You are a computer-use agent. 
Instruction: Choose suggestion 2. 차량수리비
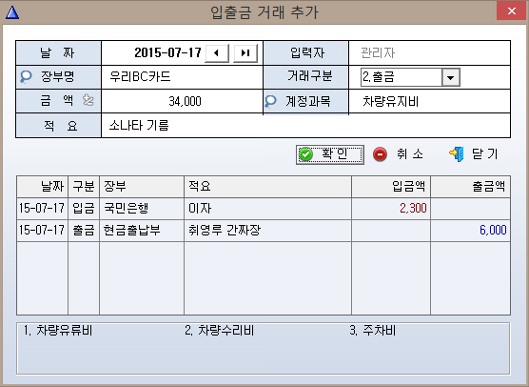219,331
